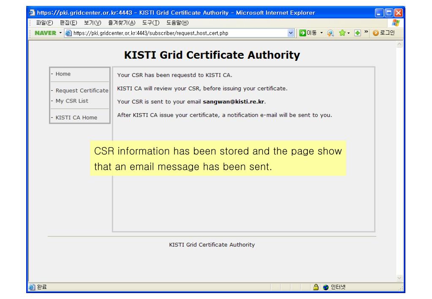Click the 'After KISTI CA issue your certificate' line
Image resolution: width=432 pixels, height=299 pixels.
(225, 115)
